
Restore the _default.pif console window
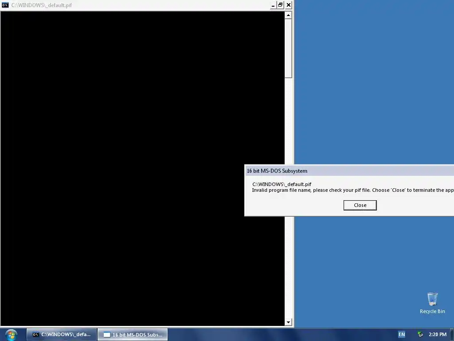coord(280,5)
